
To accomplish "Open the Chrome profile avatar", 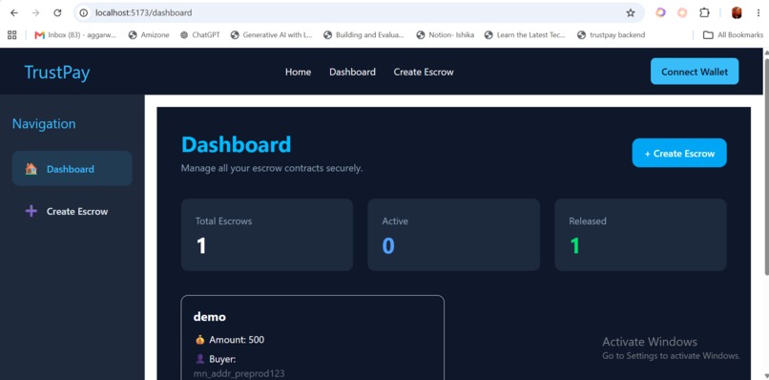I will [737, 12].
